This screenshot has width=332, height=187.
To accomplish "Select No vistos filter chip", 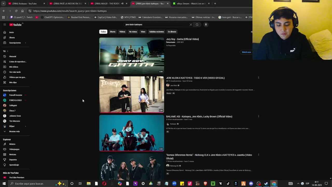I will pos(133,32).
